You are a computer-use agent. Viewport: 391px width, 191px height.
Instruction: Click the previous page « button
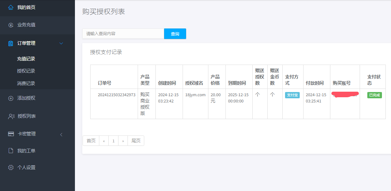click(x=104, y=141)
